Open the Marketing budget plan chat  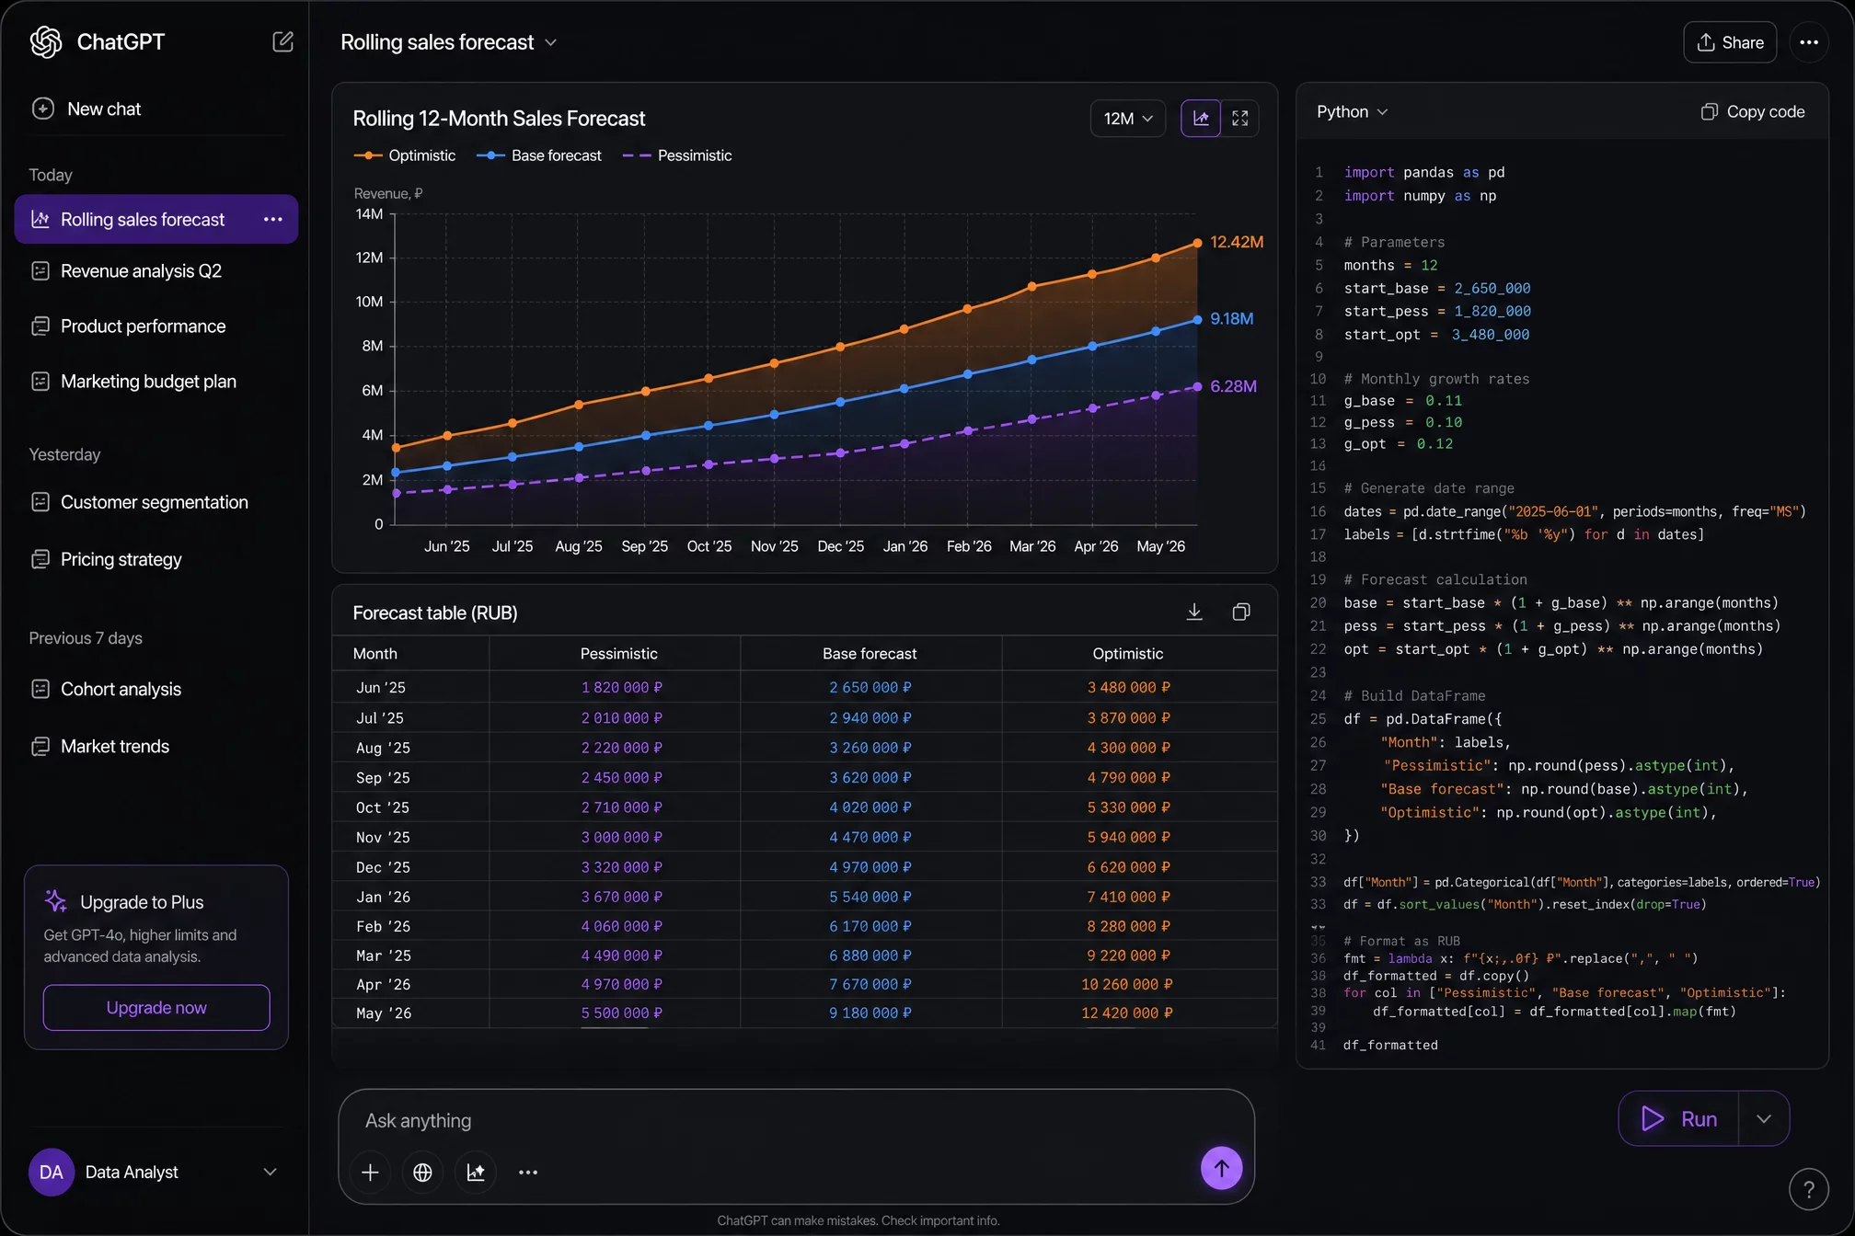(x=156, y=382)
